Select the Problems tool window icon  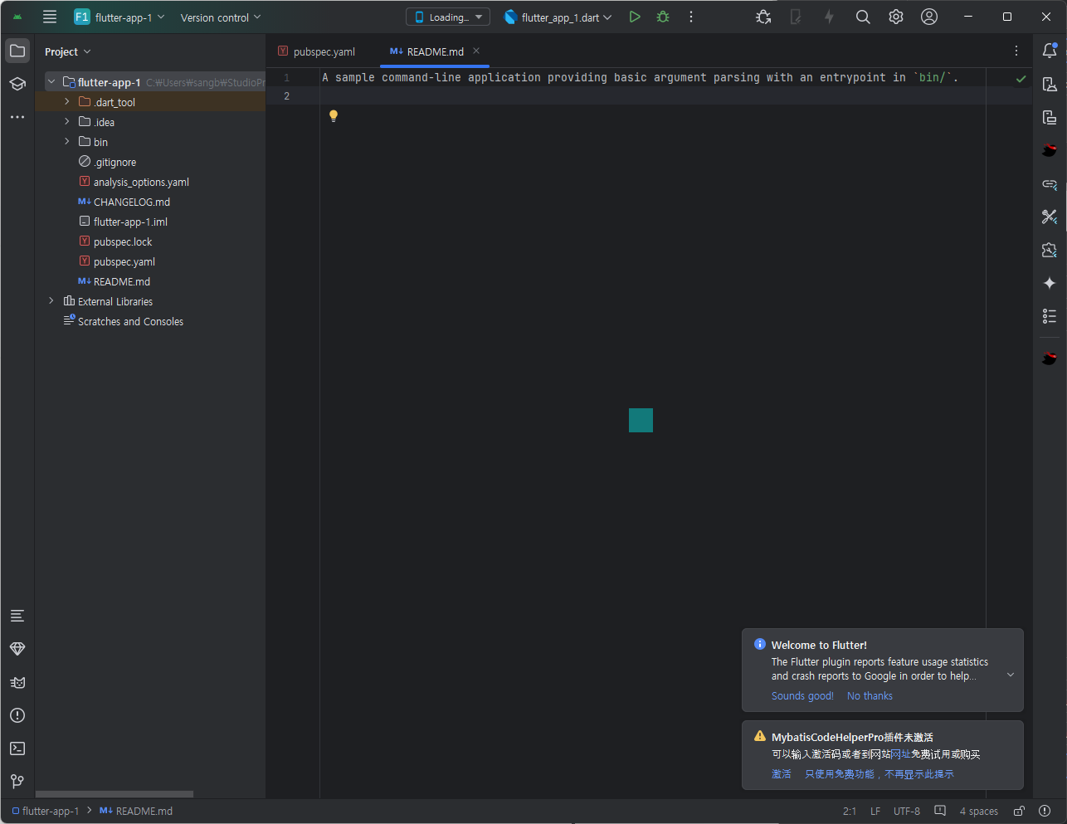point(17,715)
